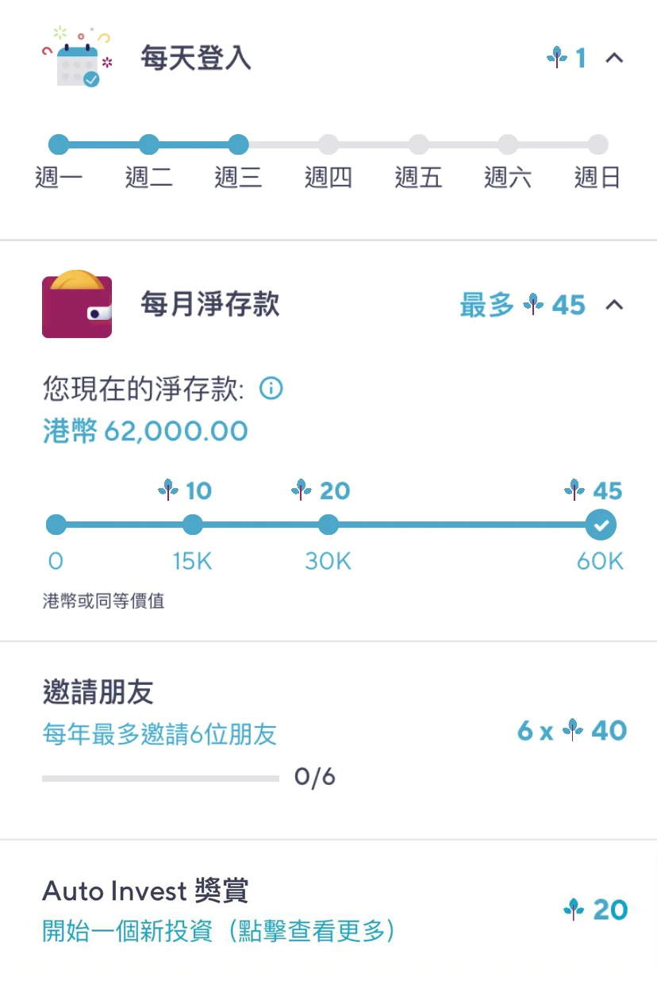Select the 週四 login day dot
657x1000 pixels.
pyautogui.click(x=328, y=144)
